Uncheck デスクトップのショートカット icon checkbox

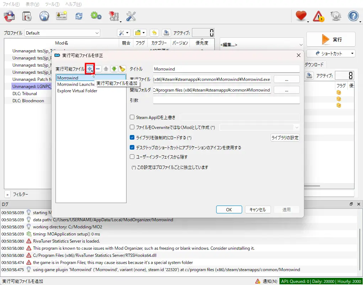pyautogui.click(x=132, y=147)
